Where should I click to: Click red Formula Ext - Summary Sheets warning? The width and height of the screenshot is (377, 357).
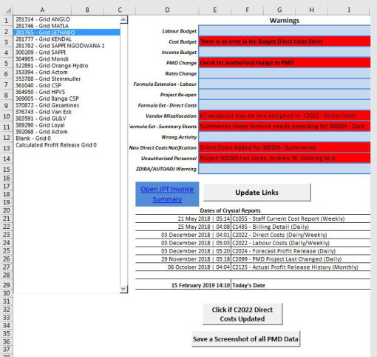(285, 127)
